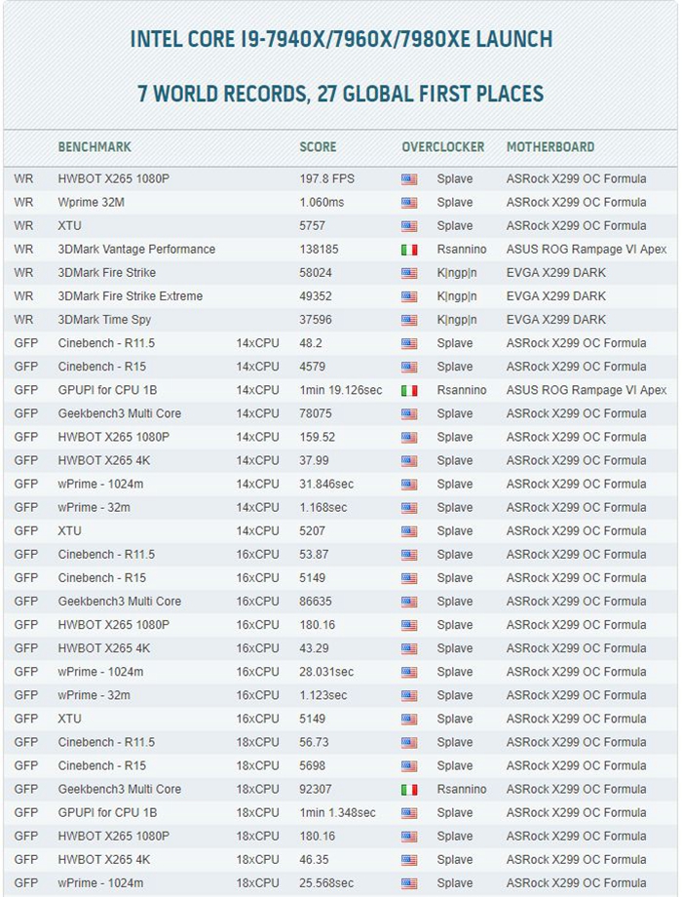Click the MOTHERBOARD column header

[x=550, y=147]
